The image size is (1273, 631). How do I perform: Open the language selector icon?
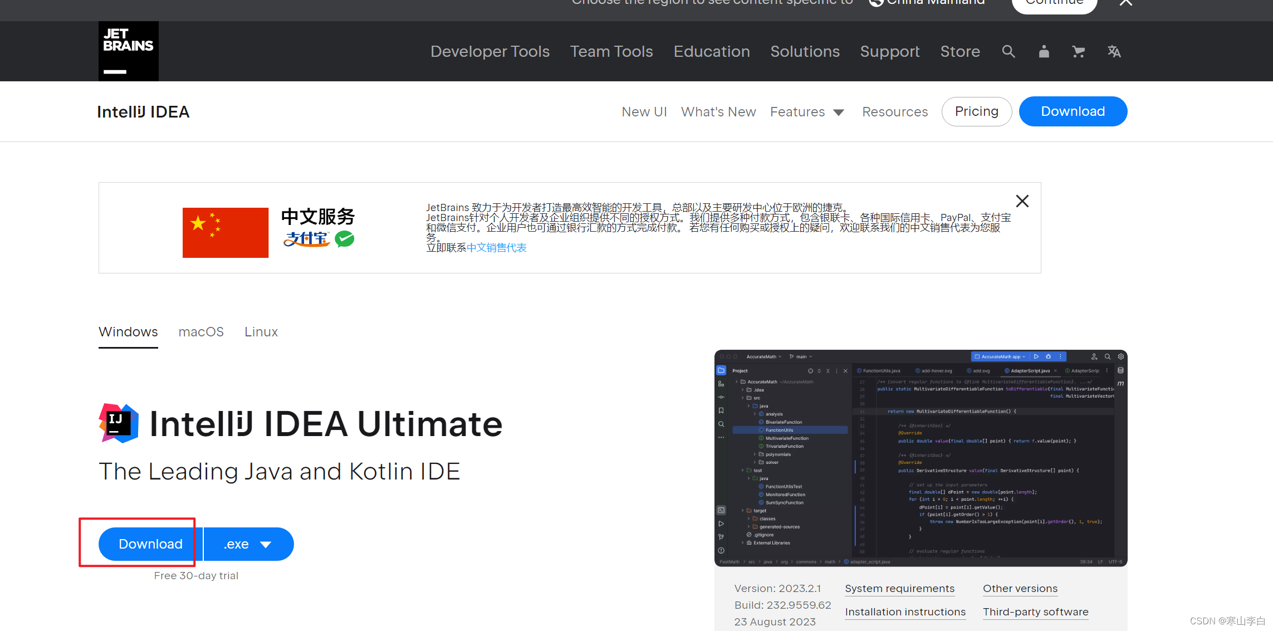[x=1114, y=52]
